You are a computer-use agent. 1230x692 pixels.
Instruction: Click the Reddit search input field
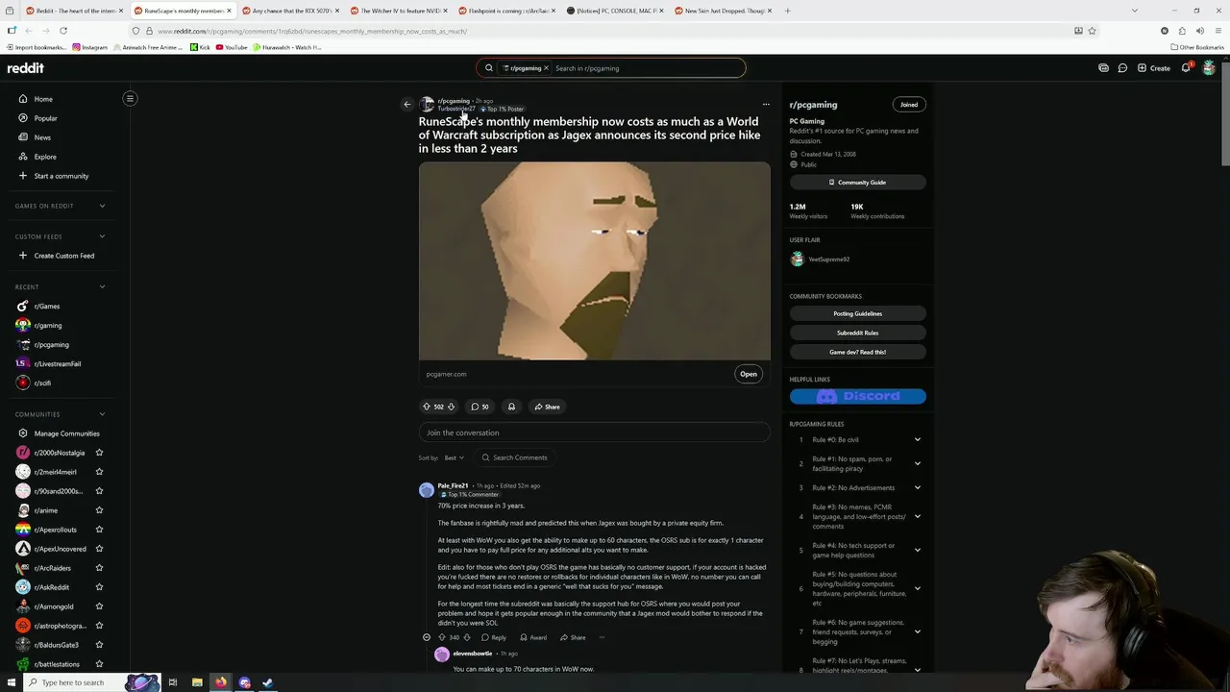[646, 68]
